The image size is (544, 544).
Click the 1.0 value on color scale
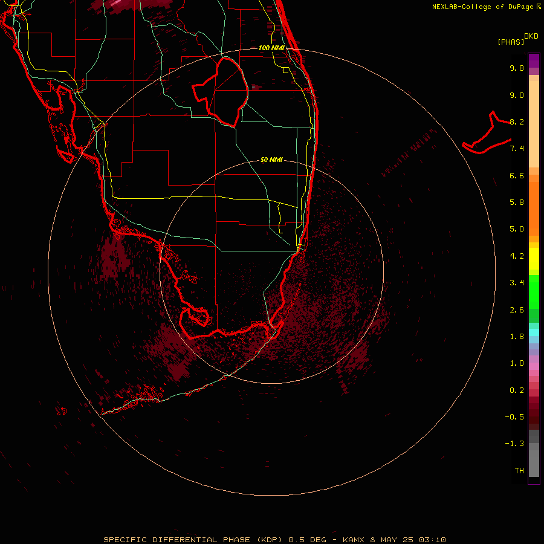click(x=517, y=363)
